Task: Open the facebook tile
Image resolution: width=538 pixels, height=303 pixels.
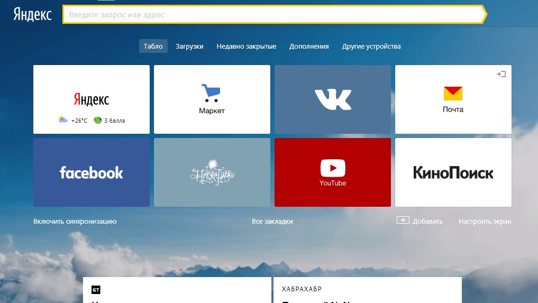Action: pyautogui.click(x=92, y=172)
